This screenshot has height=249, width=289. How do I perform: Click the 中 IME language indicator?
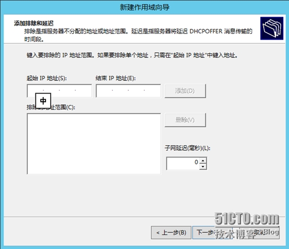point(43,101)
